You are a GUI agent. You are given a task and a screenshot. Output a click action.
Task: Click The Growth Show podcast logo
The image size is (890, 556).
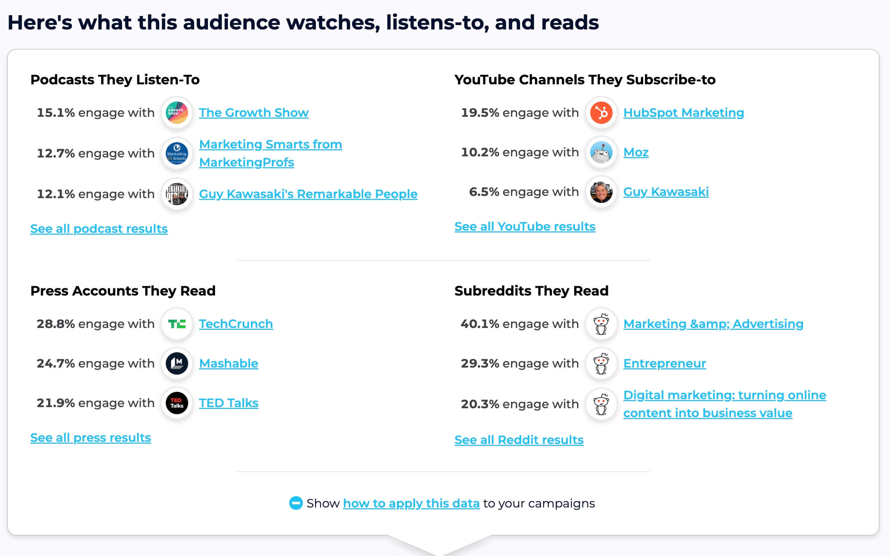tap(177, 113)
